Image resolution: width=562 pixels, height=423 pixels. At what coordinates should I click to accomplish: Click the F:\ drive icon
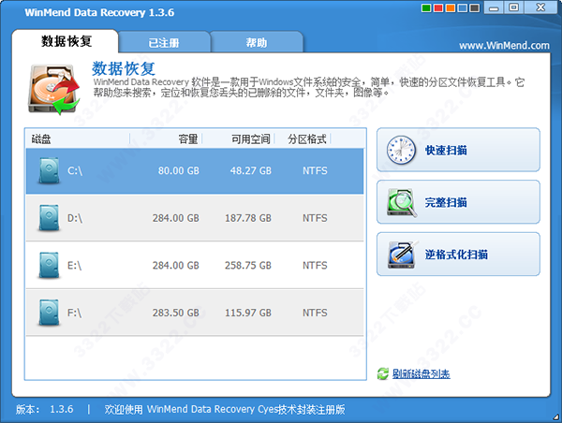click(49, 313)
